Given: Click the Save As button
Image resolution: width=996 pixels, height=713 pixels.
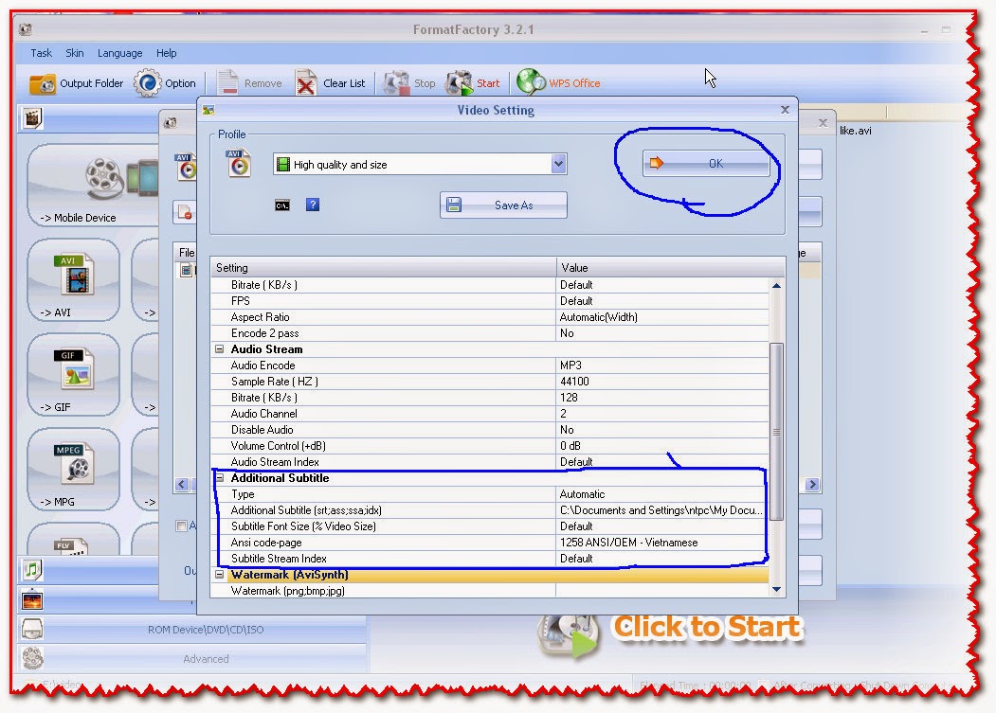Looking at the screenshot, I should point(503,205).
